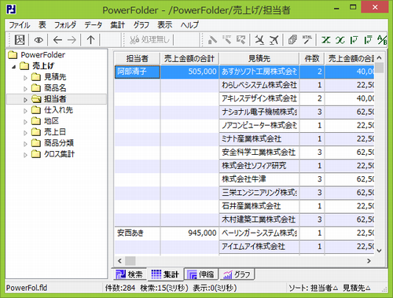Image resolution: width=393 pixels, height=298 pixels.
Task: Click the 処理無し toolbar button
Action: pyautogui.click(x=149, y=40)
